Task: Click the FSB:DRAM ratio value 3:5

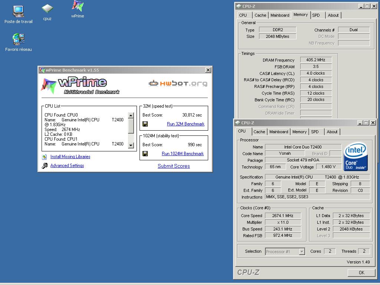Action: pos(316,66)
